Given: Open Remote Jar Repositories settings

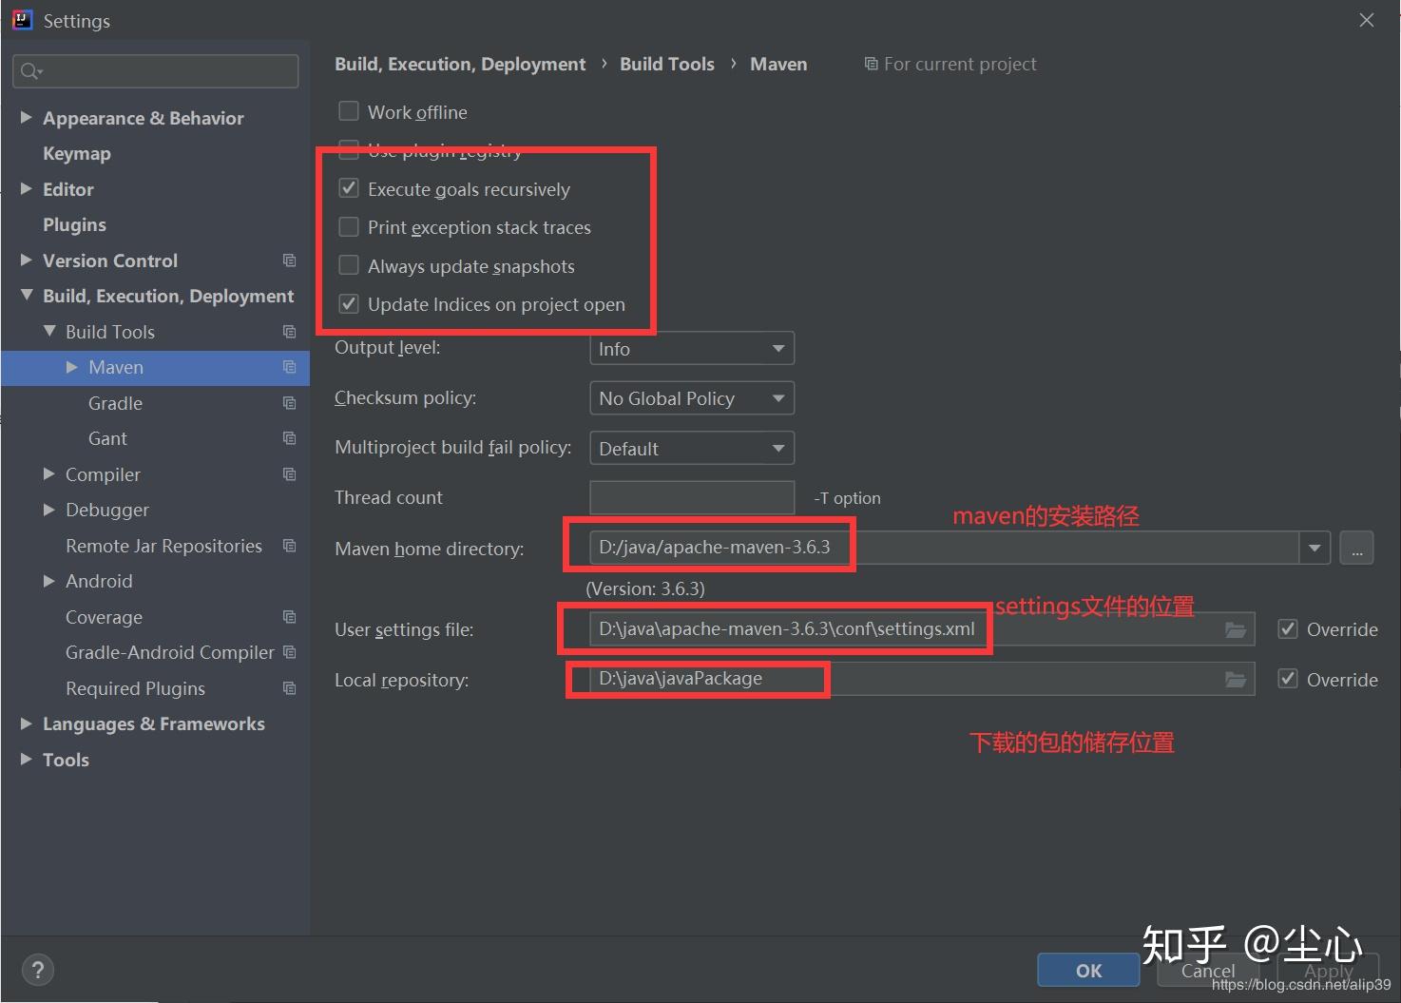Looking at the screenshot, I should pos(163,546).
